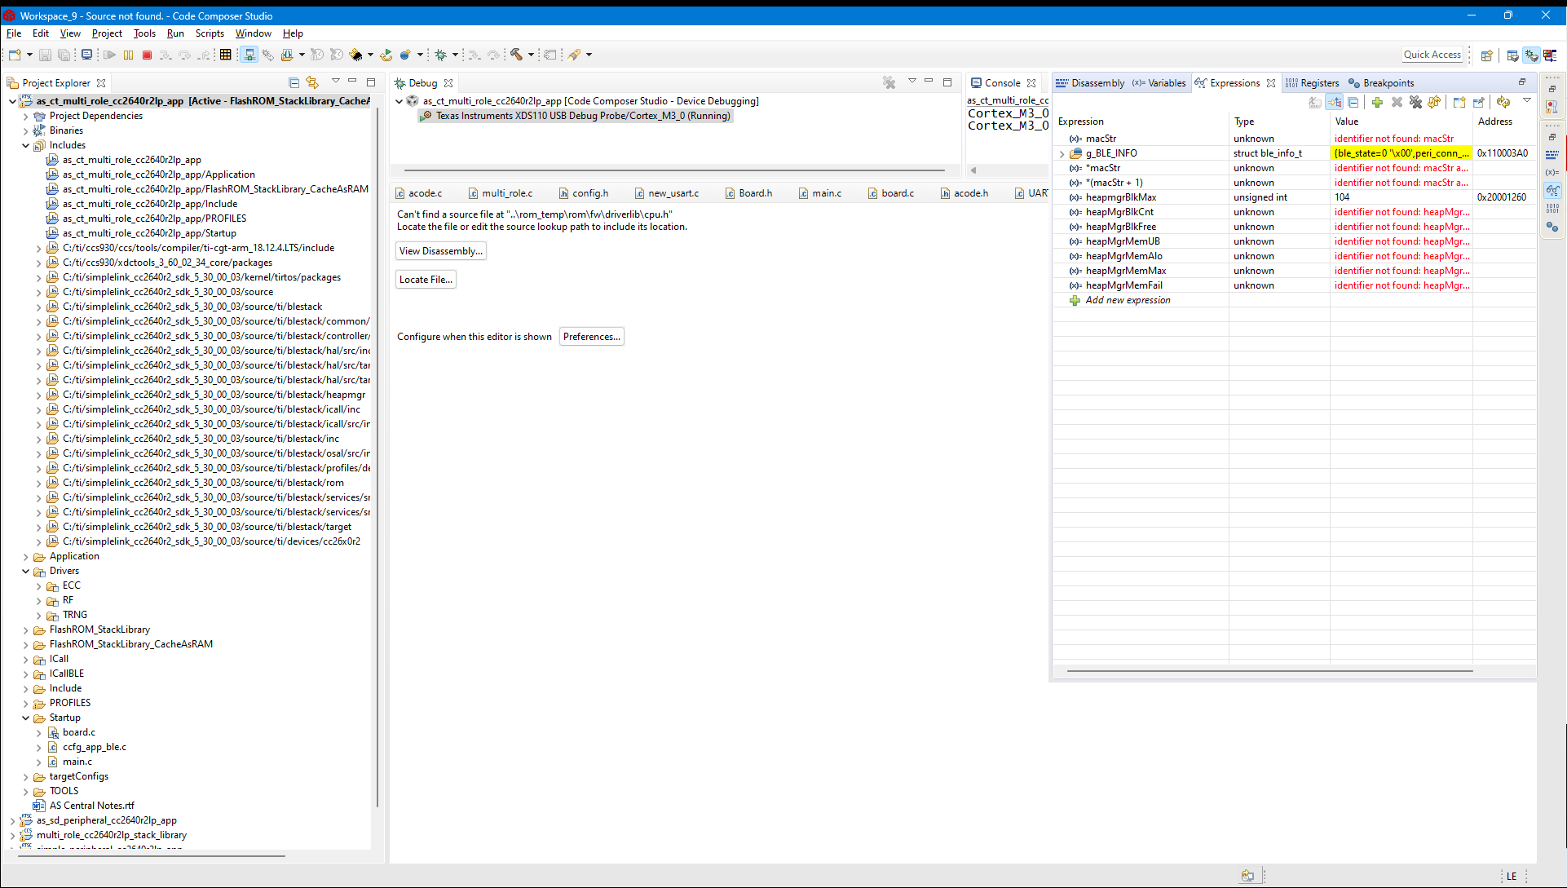This screenshot has height=888, width=1567.
Task: Click the View Disassembly... button
Action: pyautogui.click(x=441, y=251)
